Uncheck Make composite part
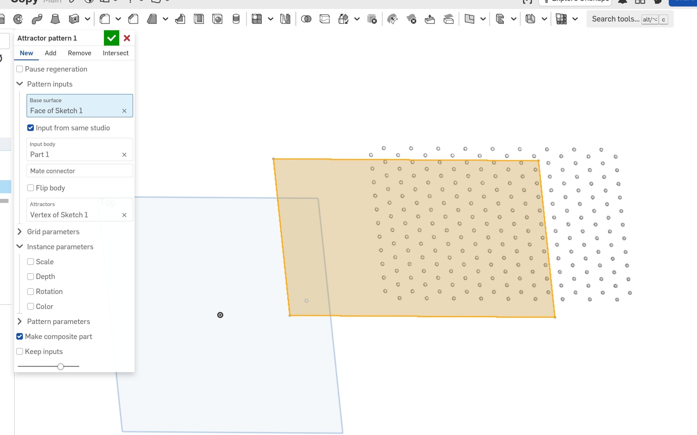Screen dimensions: 697x435 tap(20, 336)
